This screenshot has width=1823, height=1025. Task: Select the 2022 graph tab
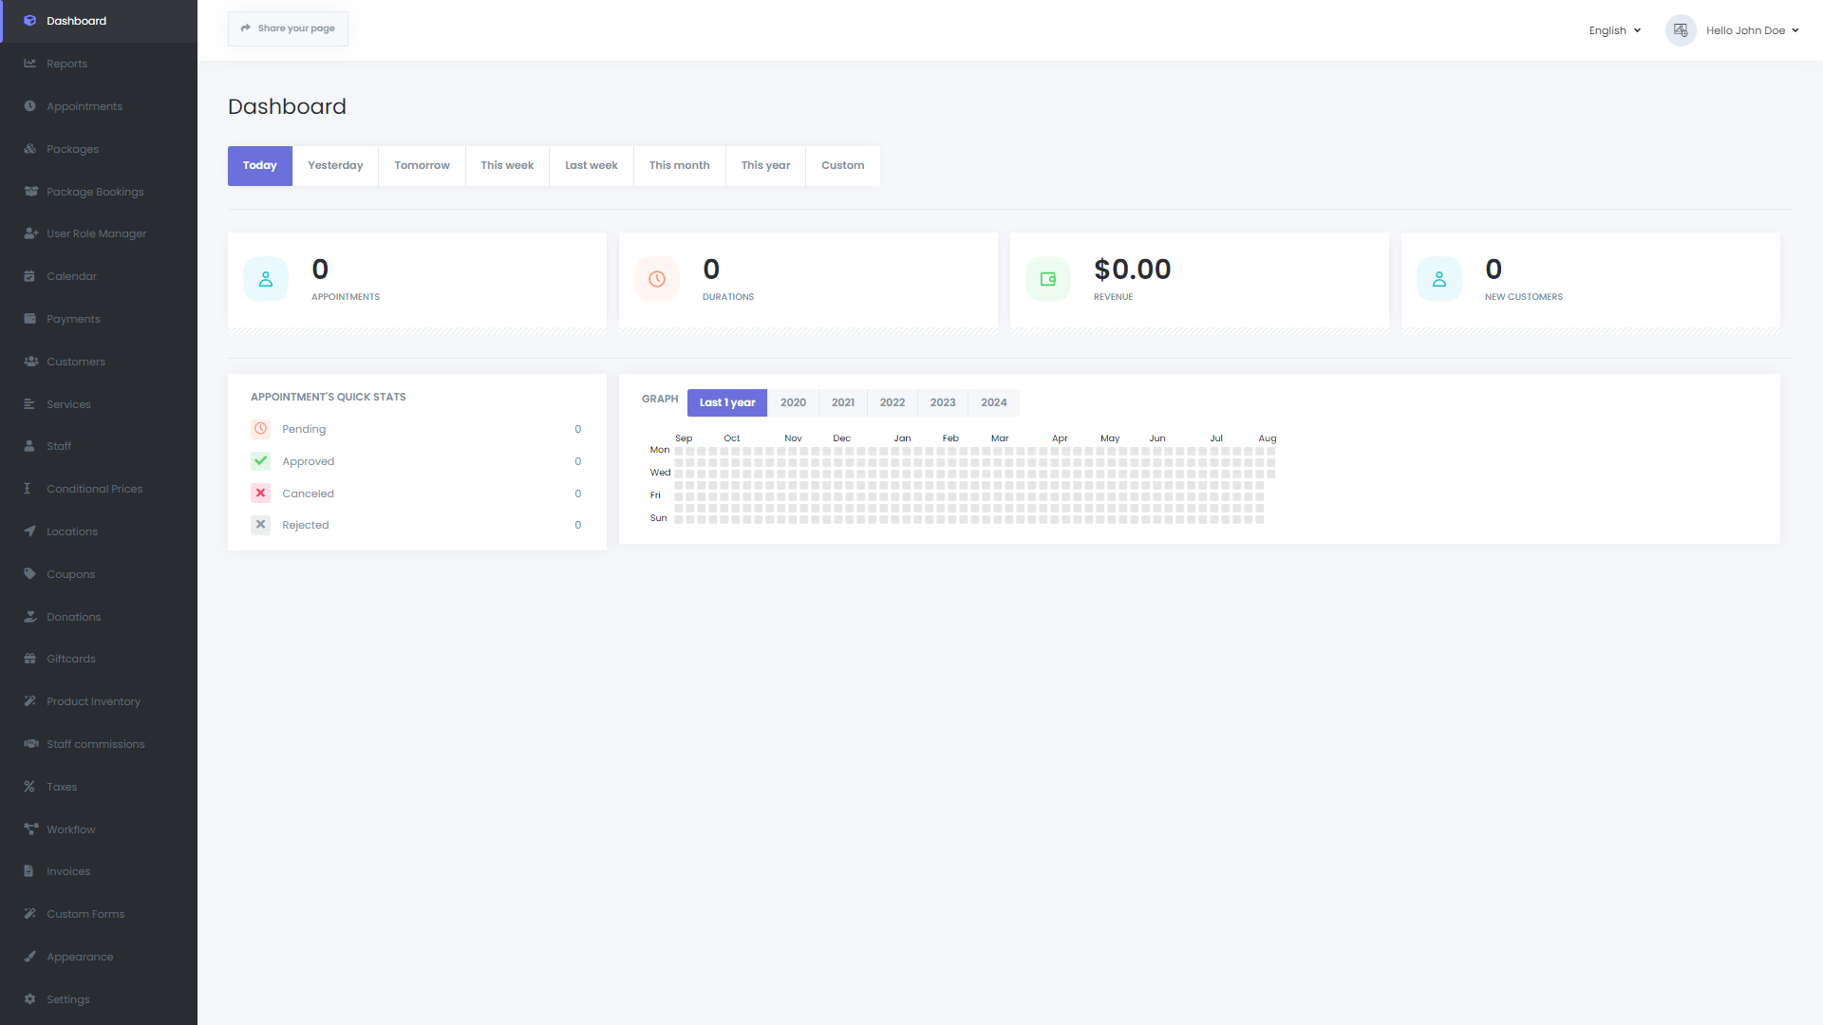click(x=892, y=402)
